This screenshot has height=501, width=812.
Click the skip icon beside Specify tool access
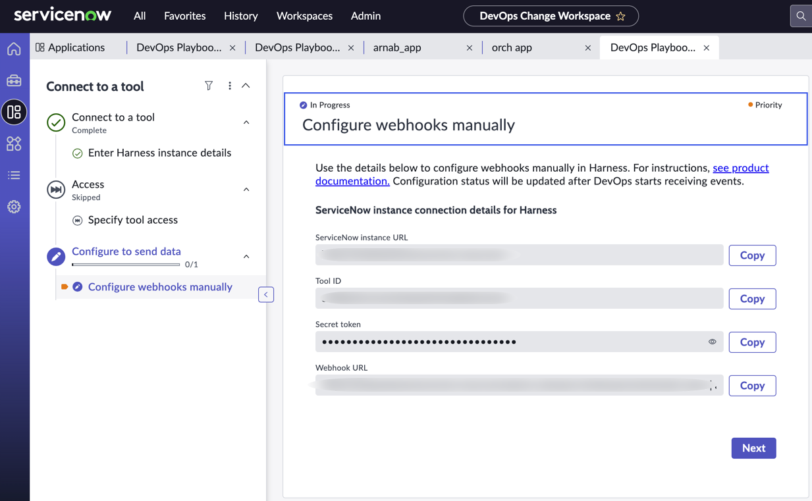pos(77,221)
